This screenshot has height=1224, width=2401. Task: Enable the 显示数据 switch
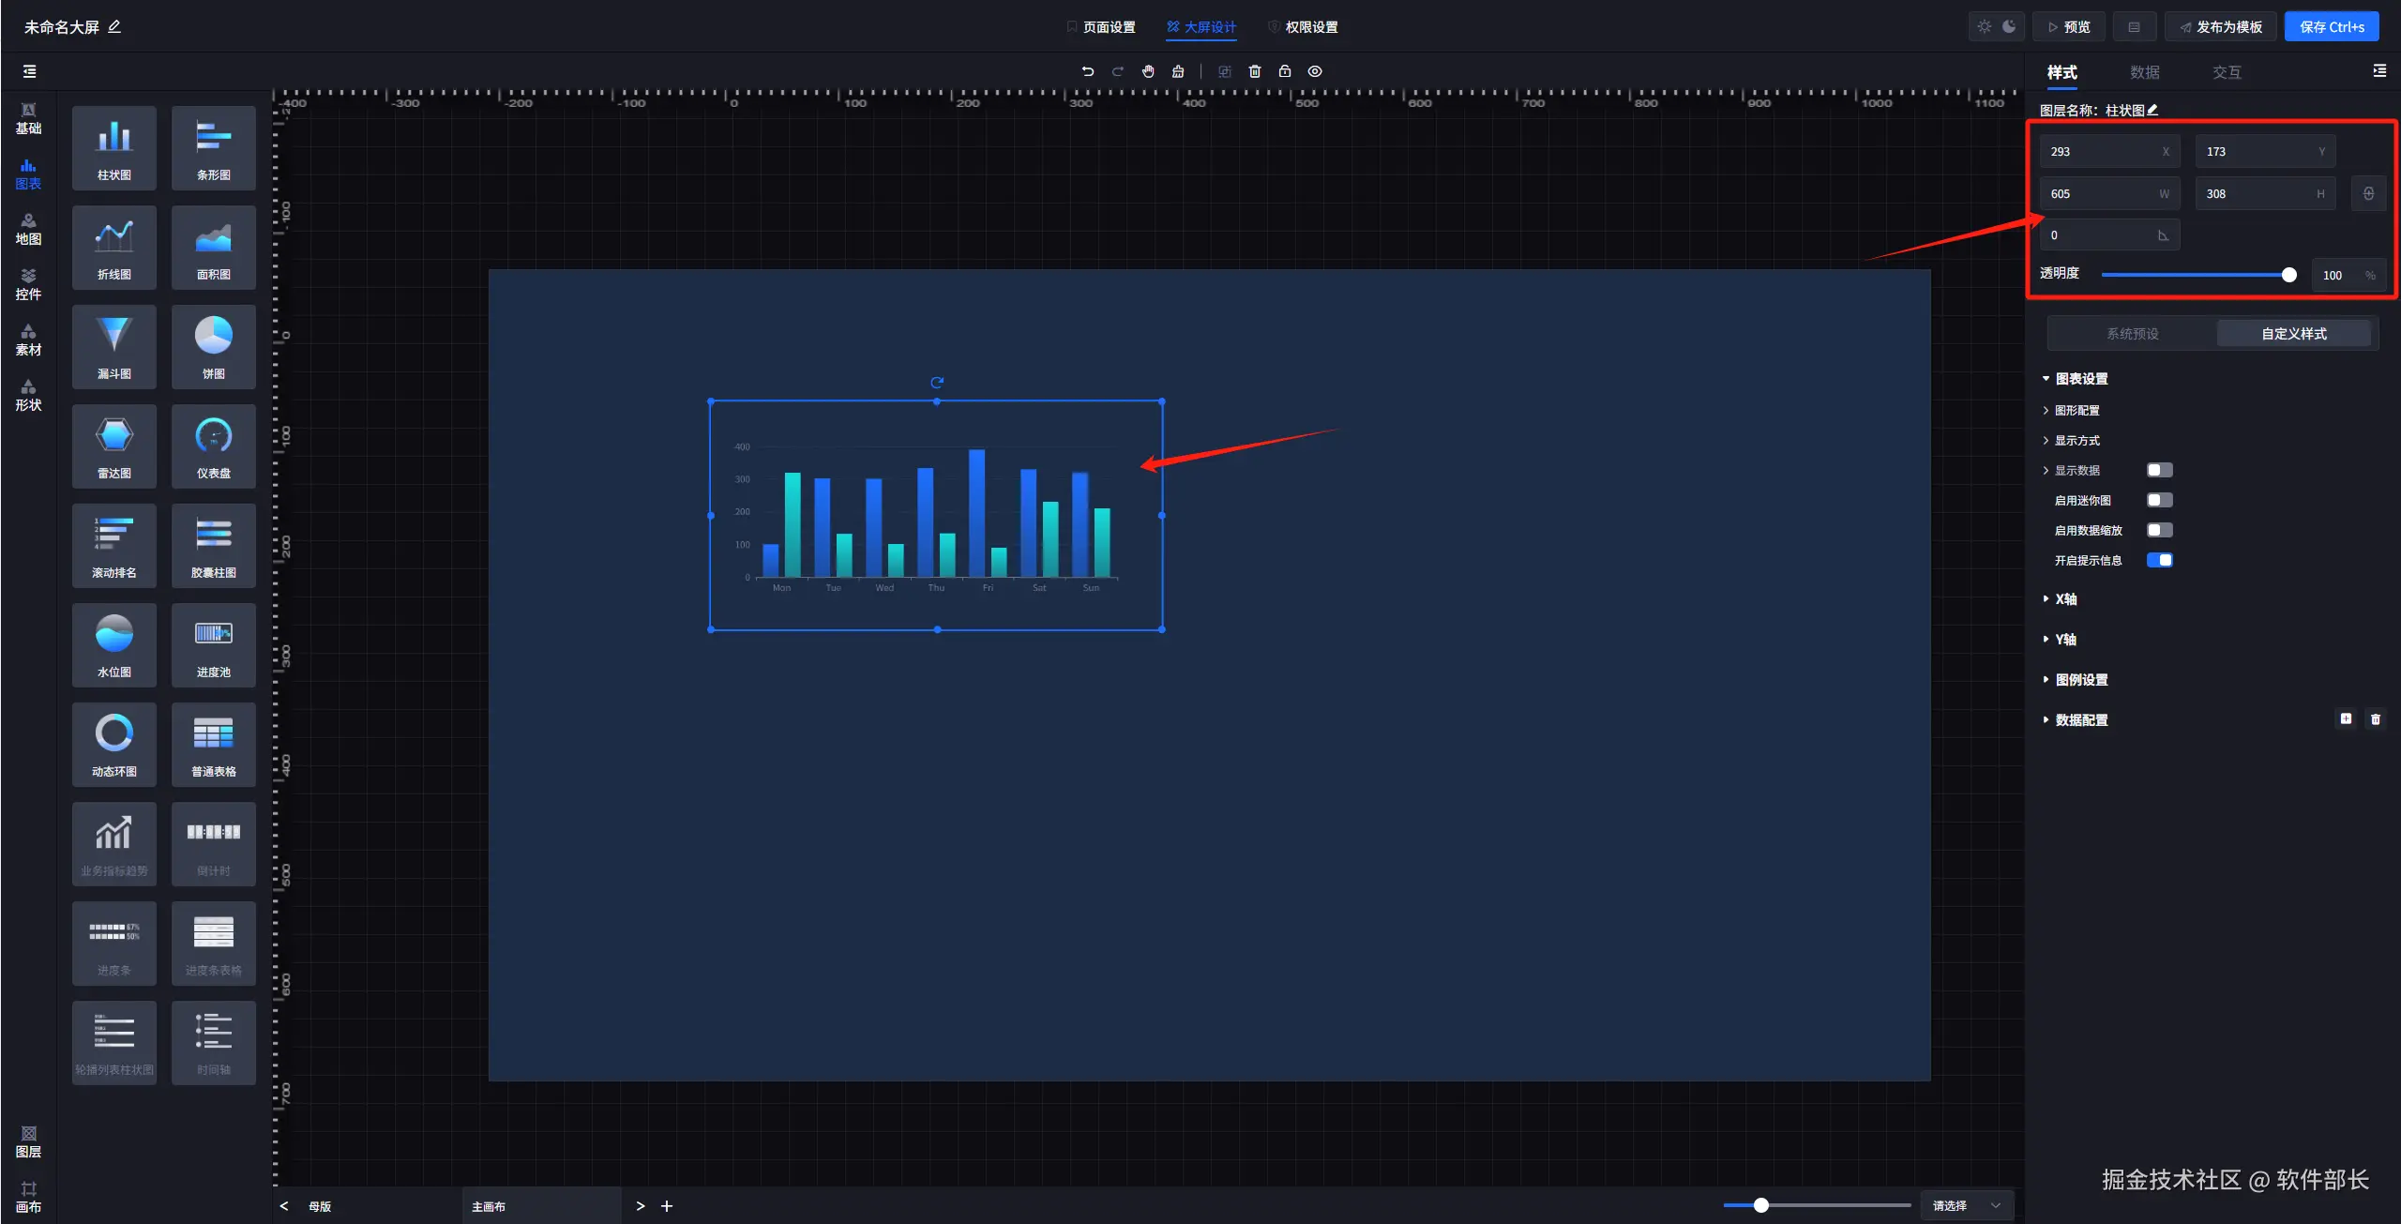pos(2159,470)
